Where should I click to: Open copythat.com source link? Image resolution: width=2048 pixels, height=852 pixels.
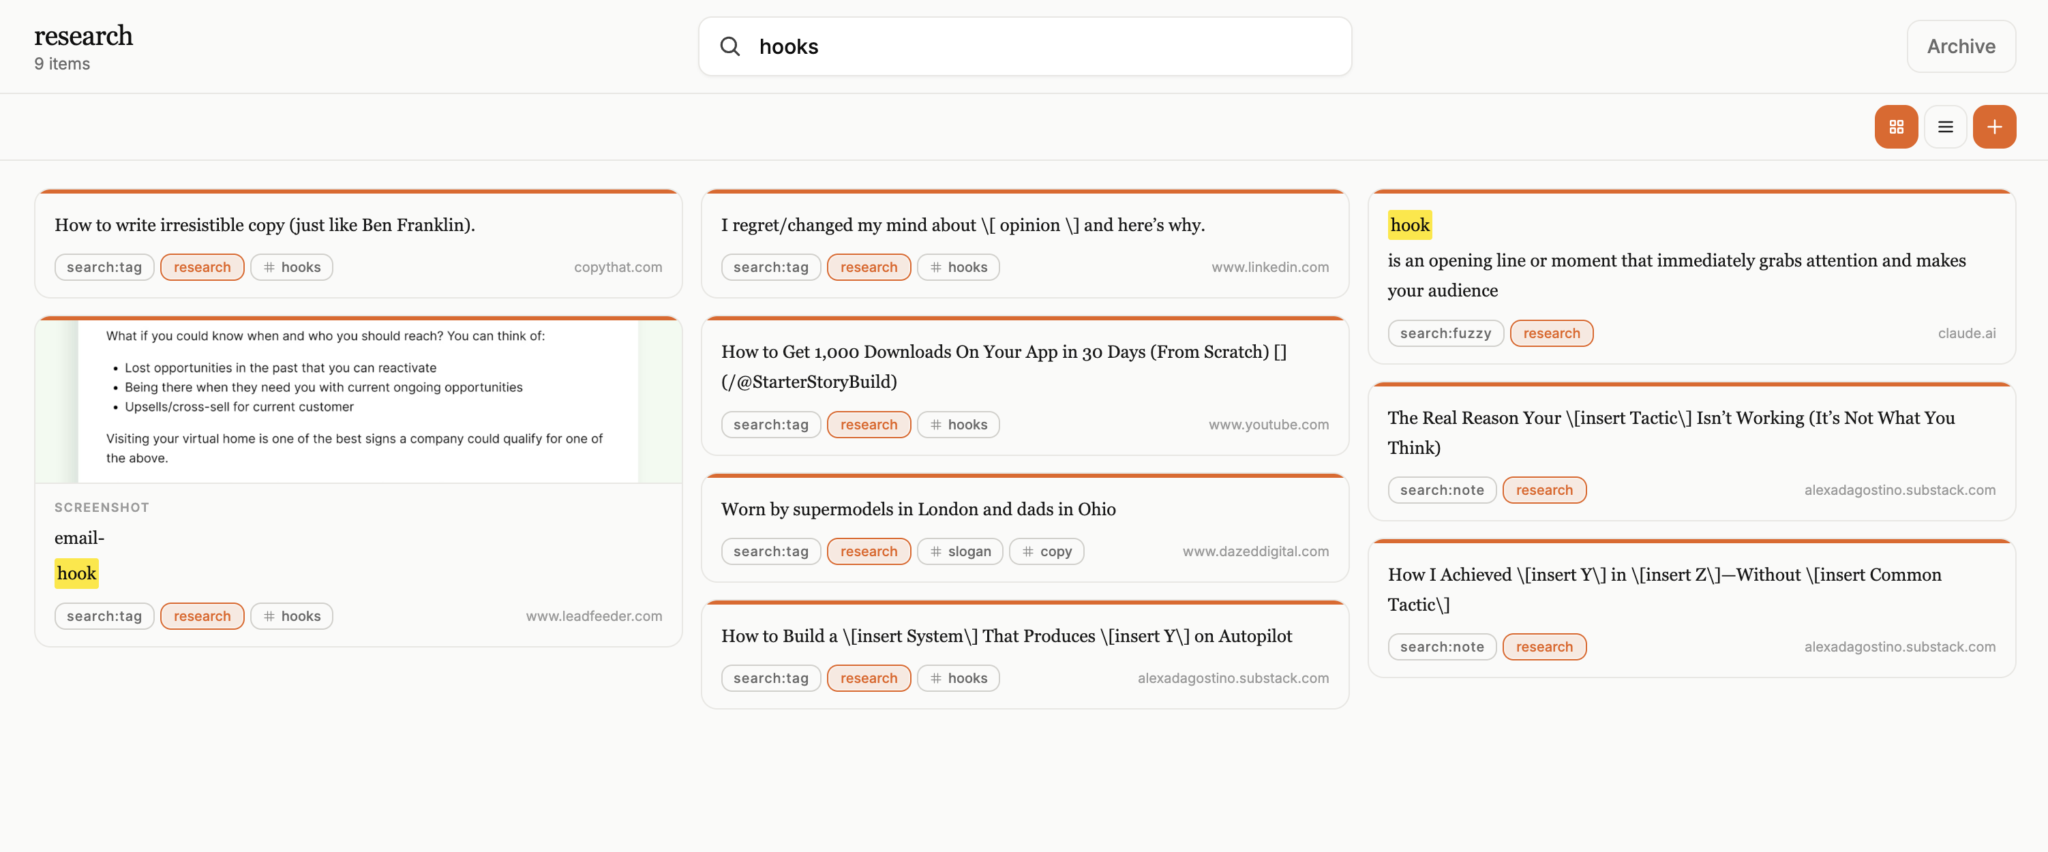(618, 267)
